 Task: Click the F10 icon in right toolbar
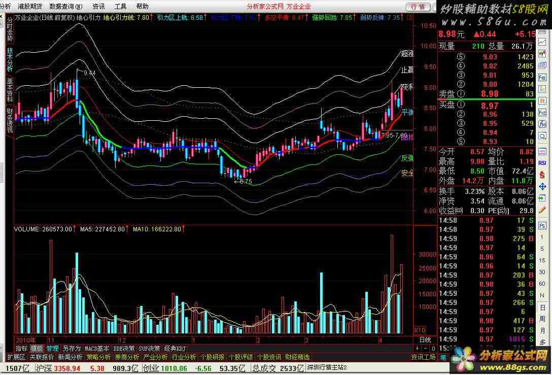542,78
